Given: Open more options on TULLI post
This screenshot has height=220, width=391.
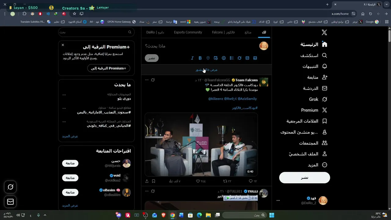Looking at the screenshot, I should [x=147, y=191].
